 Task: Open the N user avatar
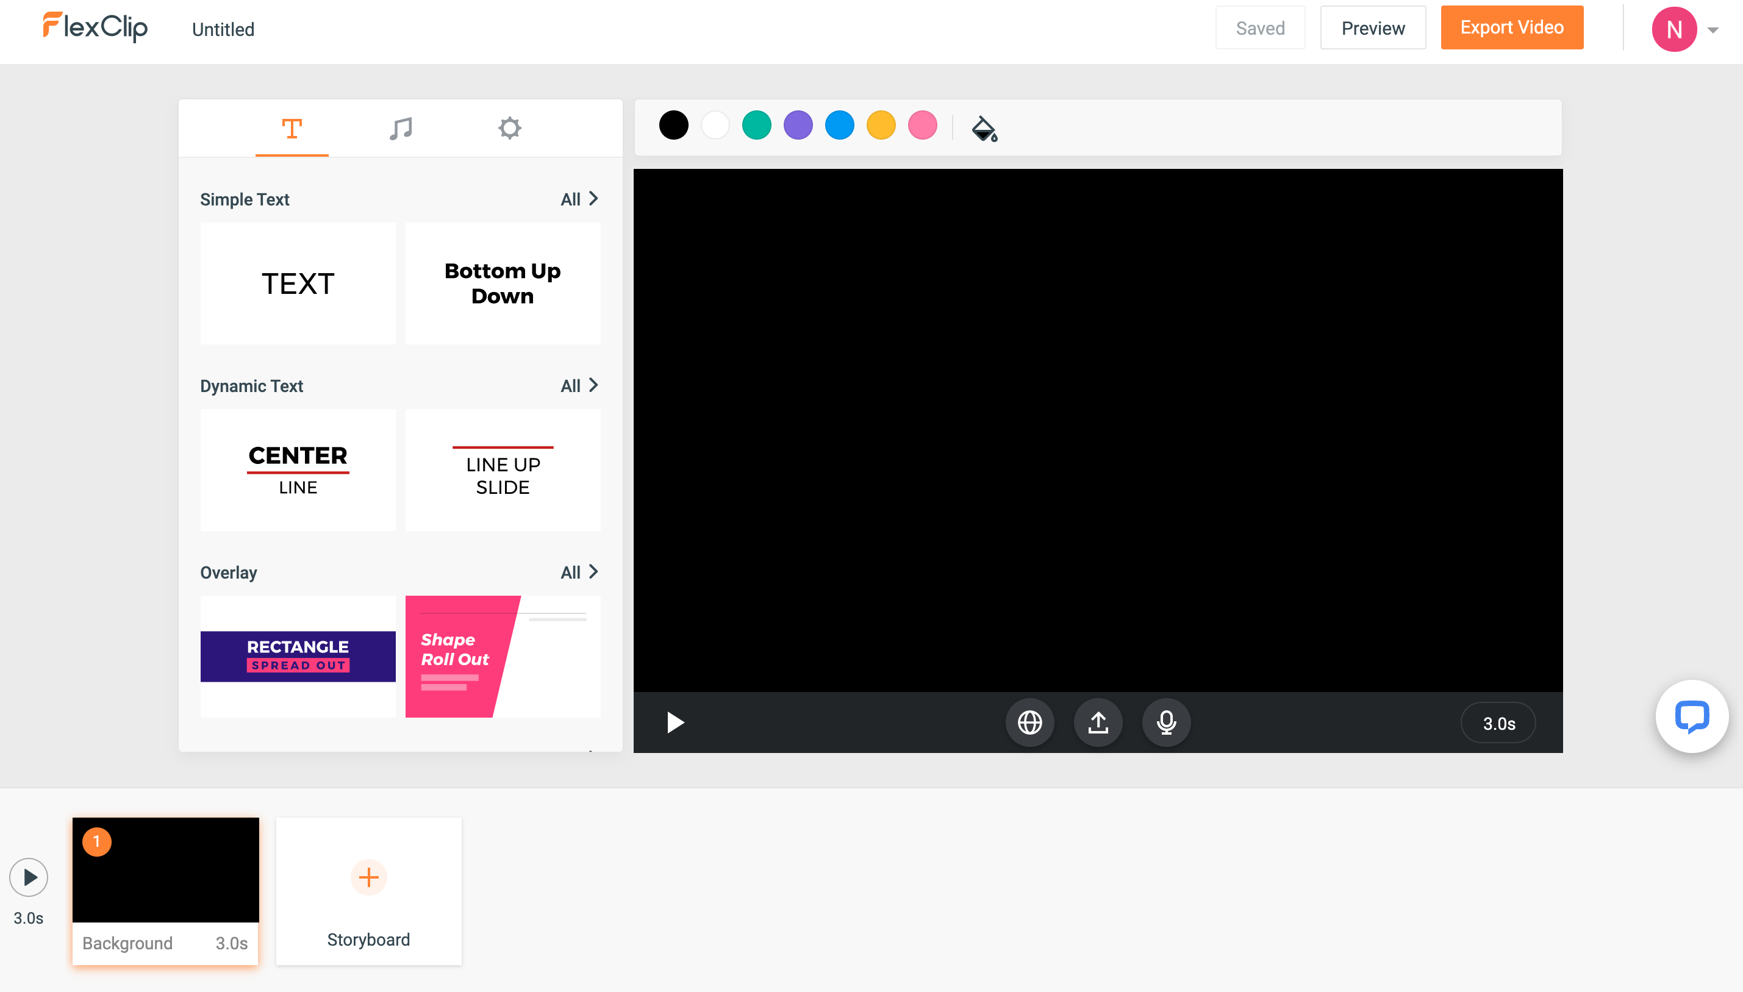coord(1674,29)
